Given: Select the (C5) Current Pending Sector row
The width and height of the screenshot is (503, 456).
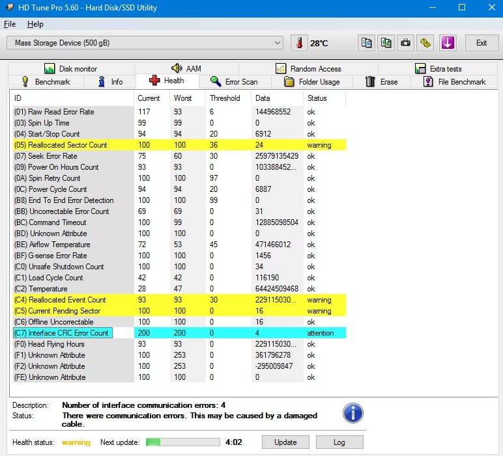Looking at the screenshot, I should coord(179,311).
